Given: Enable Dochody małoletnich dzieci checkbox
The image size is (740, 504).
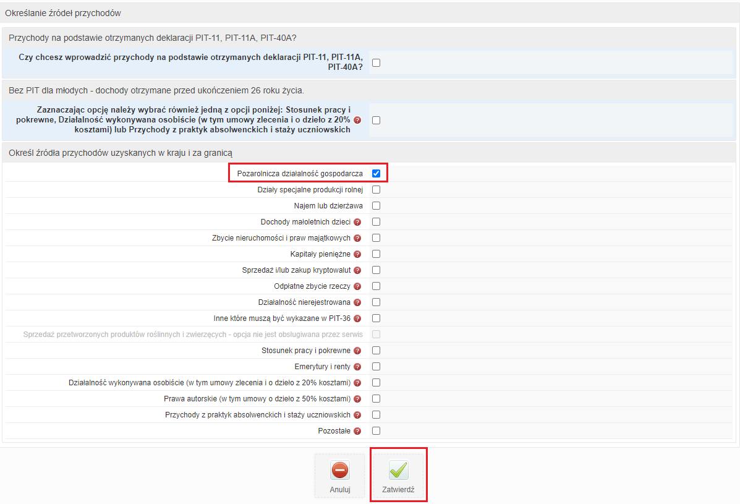Looking at the screenshot, I should point(376,221).
